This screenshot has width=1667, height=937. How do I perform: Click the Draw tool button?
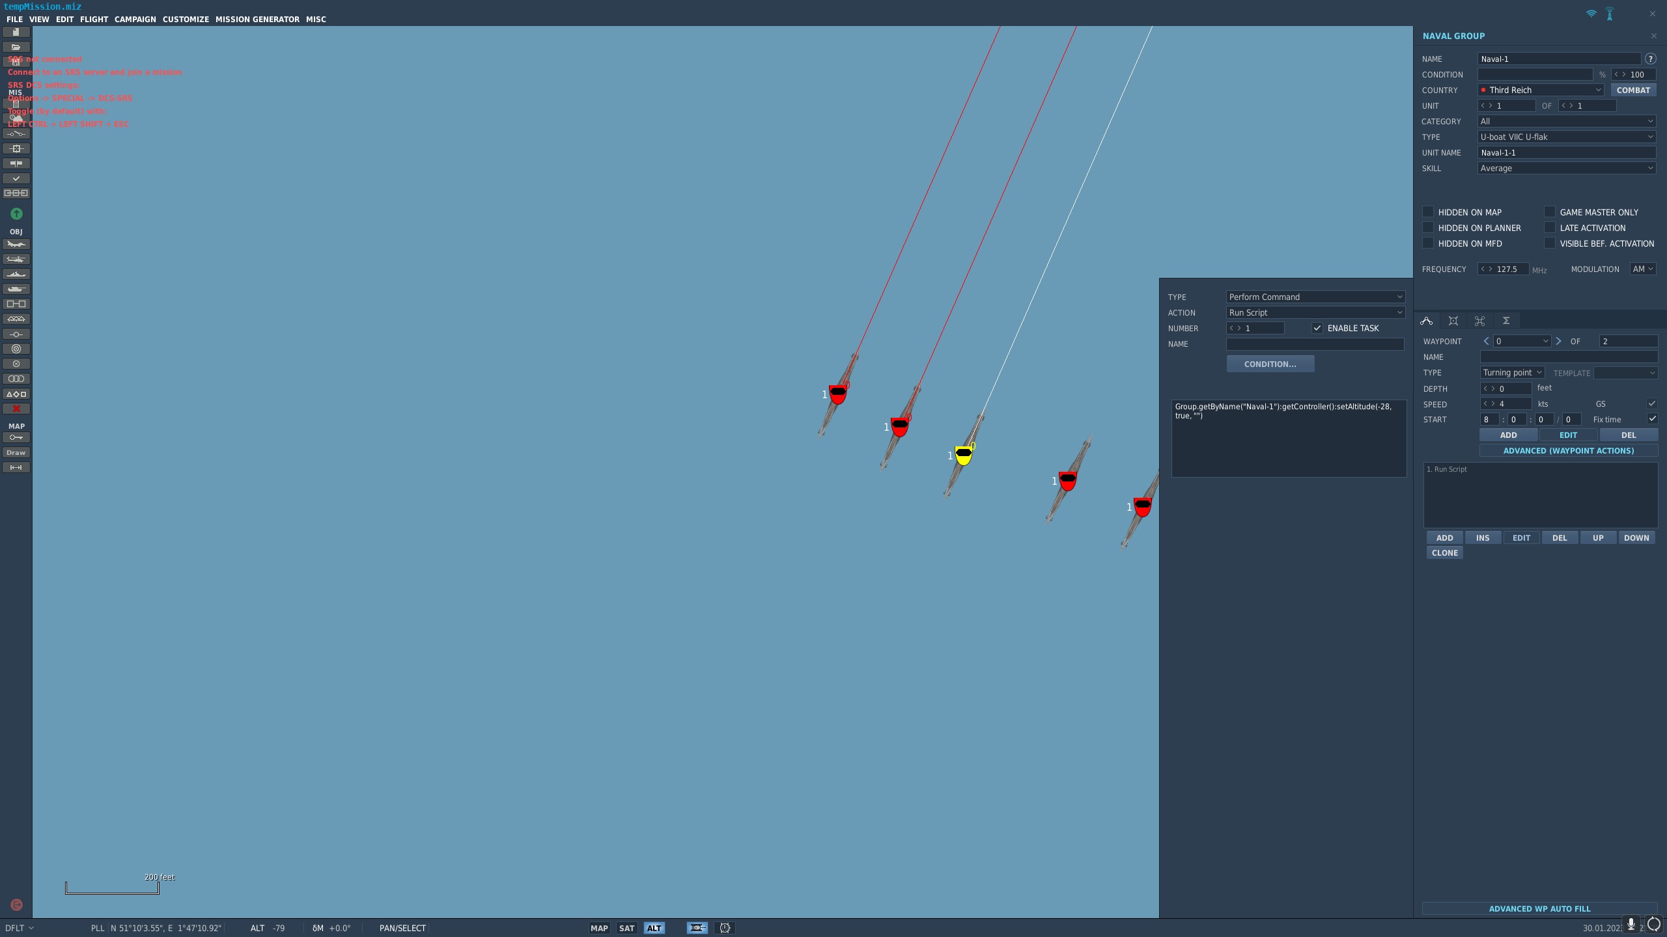pos(16,453)
